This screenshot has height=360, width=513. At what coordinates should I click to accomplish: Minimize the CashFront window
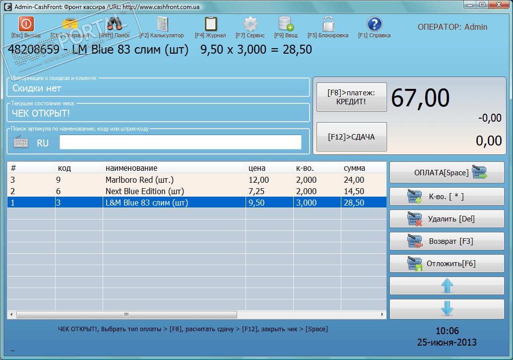(x=470, y=4)
